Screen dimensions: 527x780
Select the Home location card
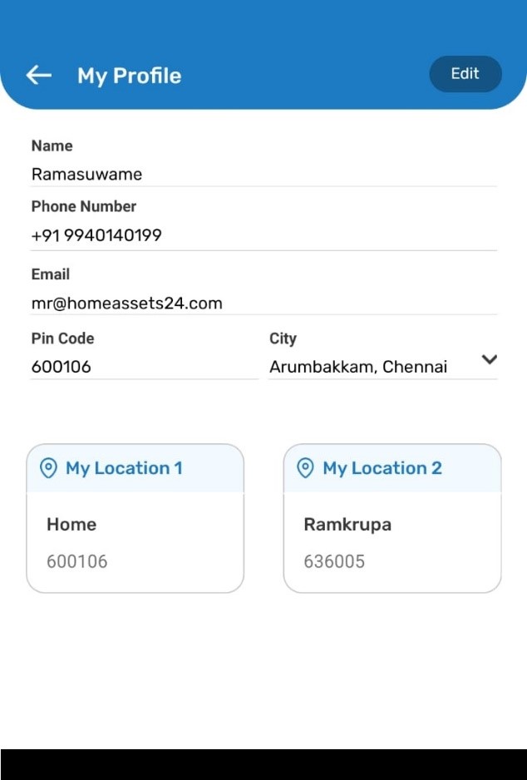click(x=135, y=518)
